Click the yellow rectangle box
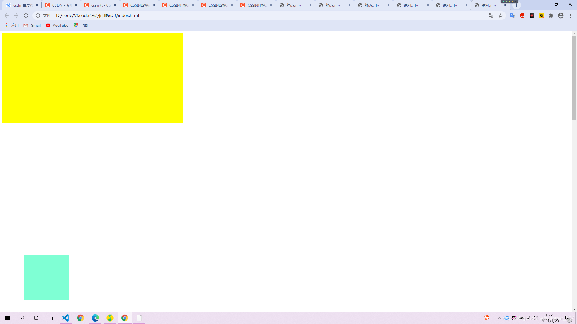 tap(92, 78)
